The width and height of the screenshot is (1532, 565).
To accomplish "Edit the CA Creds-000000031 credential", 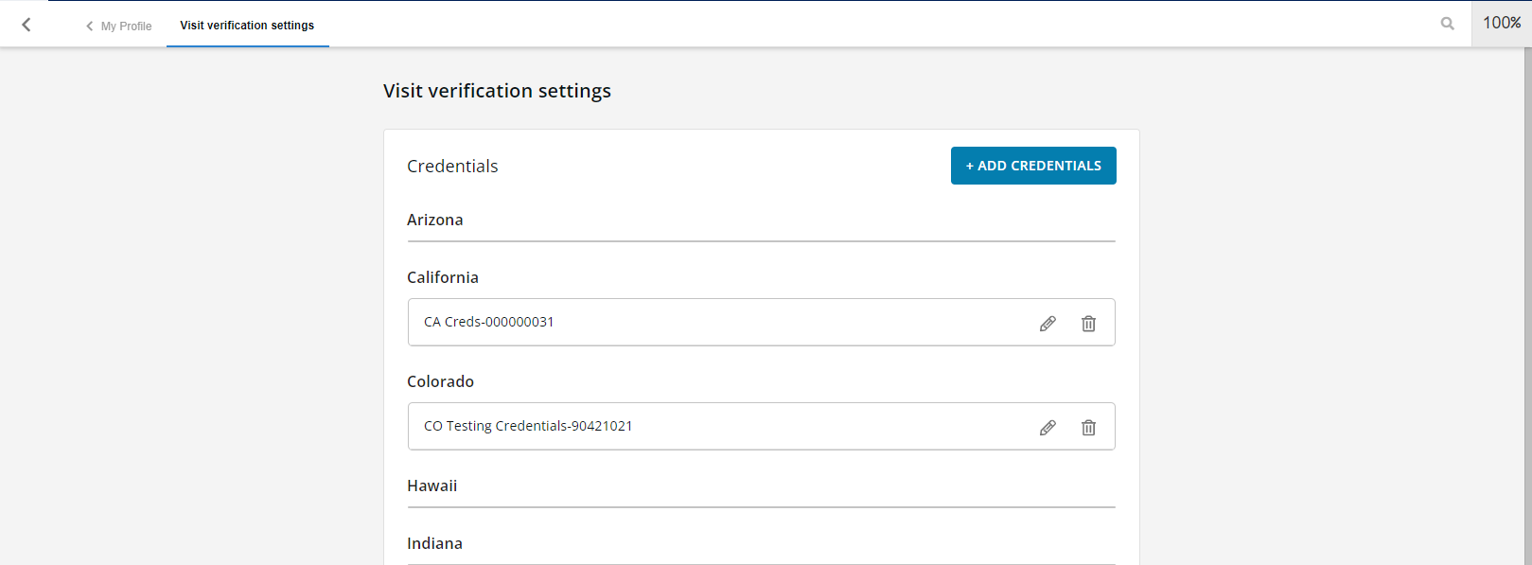I will tap(1048, 323).
